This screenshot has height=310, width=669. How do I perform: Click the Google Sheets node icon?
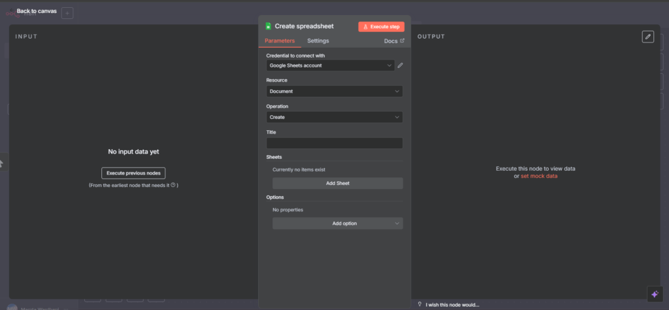pos(268,26)
